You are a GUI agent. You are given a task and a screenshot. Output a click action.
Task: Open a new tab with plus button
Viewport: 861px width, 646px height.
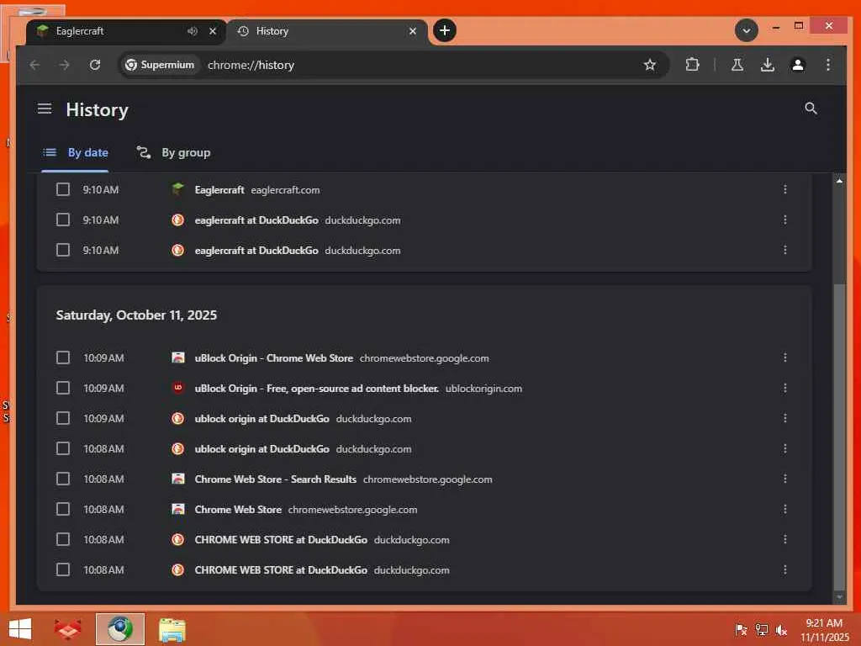[x=445, y=30]
